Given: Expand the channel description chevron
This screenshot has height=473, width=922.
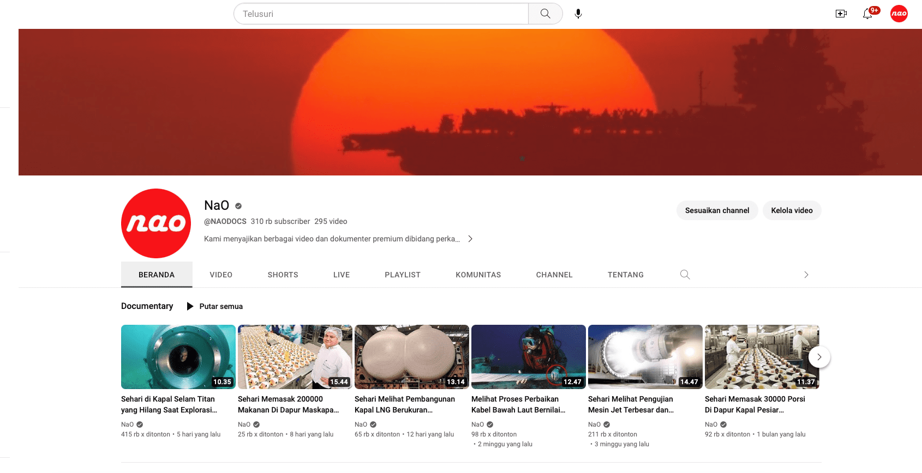Looking at the screenshot, I should (470, 239).
